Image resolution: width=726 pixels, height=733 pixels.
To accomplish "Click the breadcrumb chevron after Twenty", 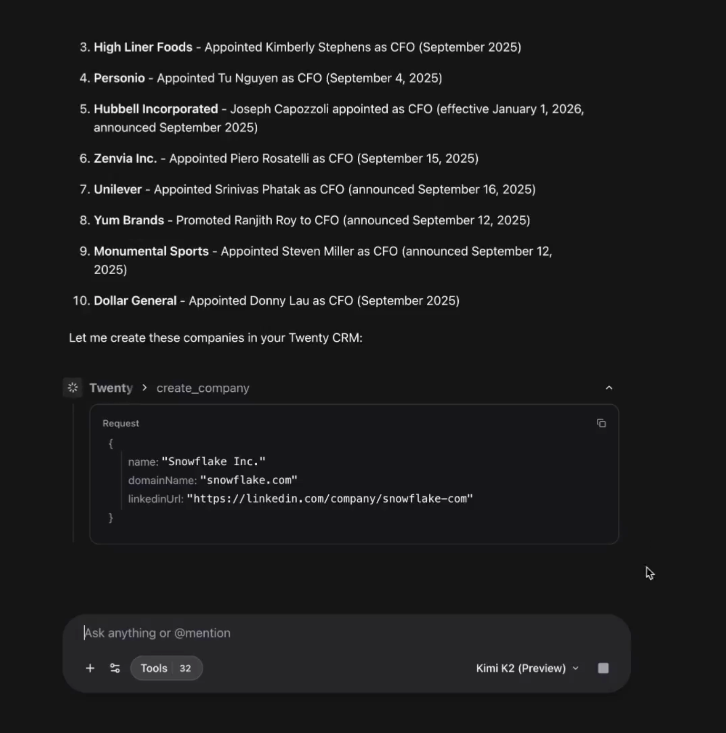I will [144, 388].
